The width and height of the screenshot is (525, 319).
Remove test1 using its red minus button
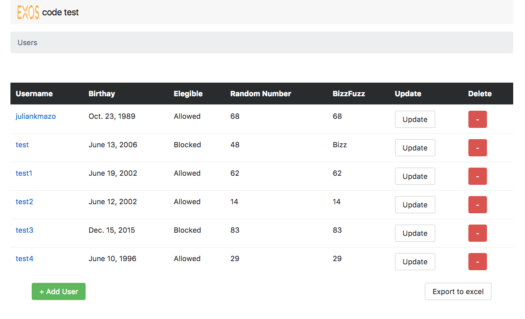[x=477, y=176]
